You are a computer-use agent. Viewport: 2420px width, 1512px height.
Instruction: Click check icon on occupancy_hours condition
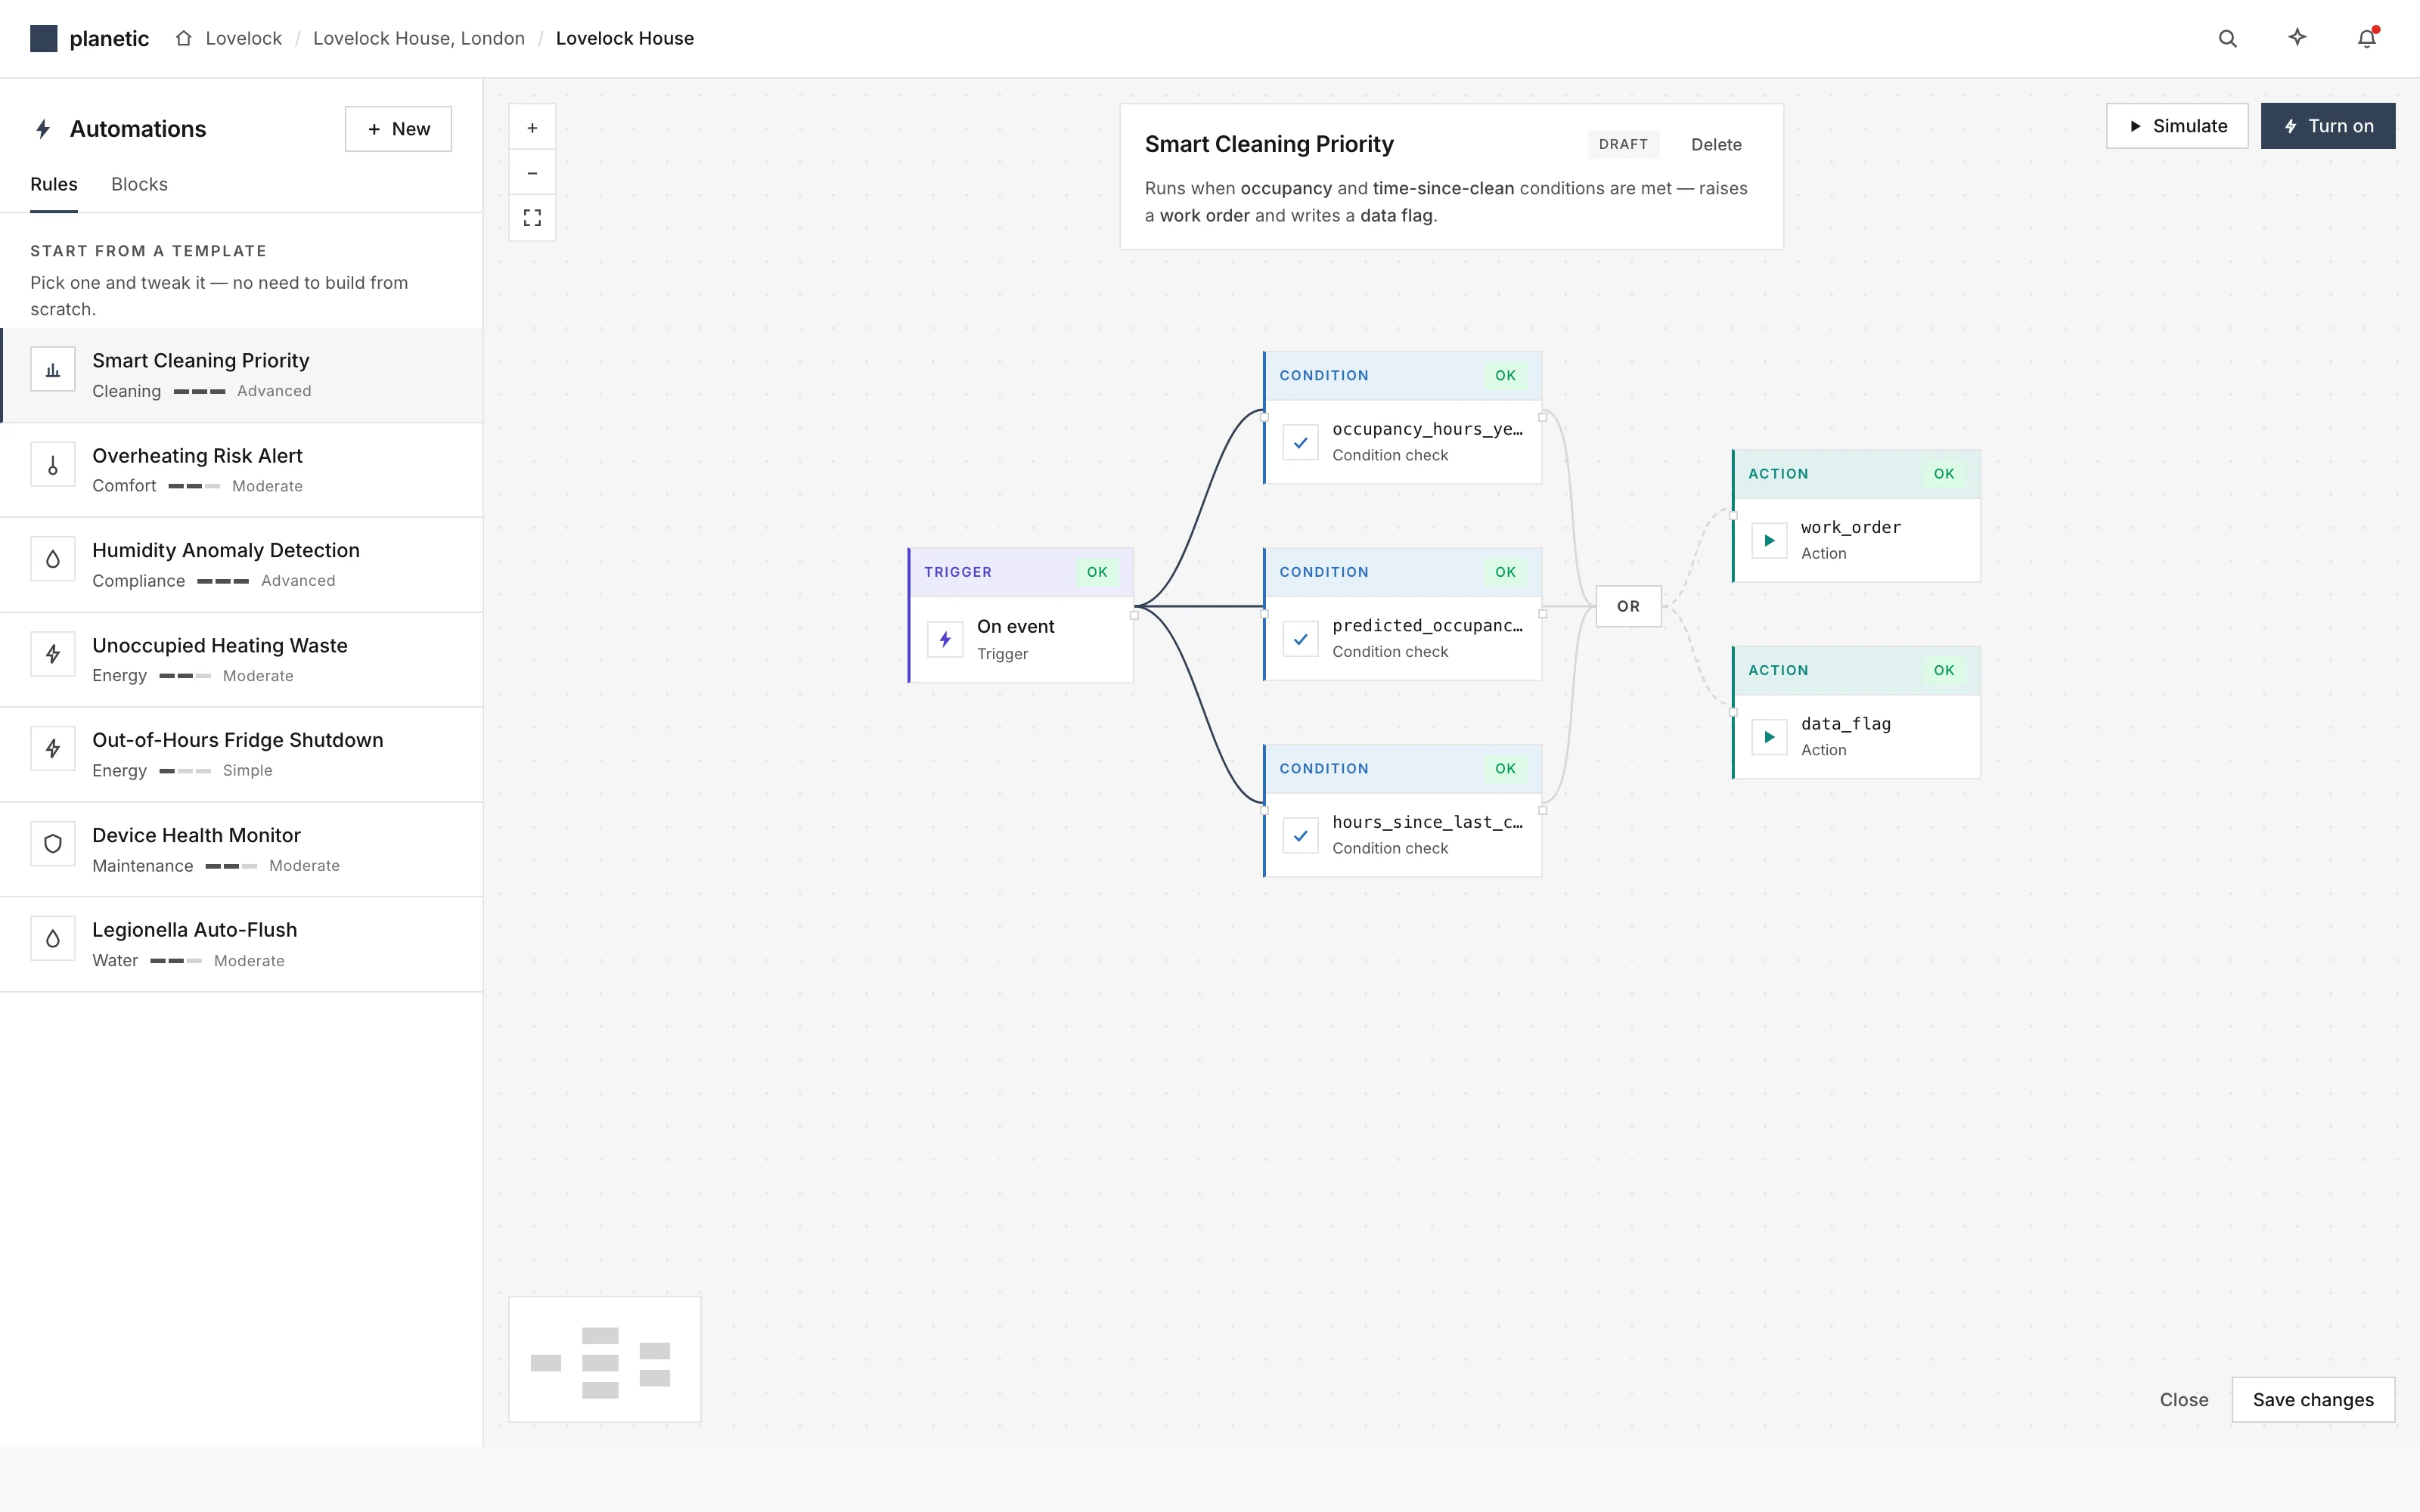point(1300,442)
